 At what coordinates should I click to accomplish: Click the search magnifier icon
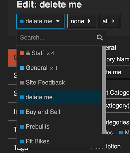[100, 38]
